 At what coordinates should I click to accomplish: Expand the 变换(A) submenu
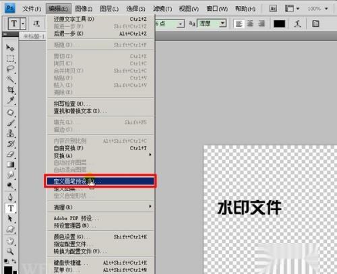tap(100, 156)
